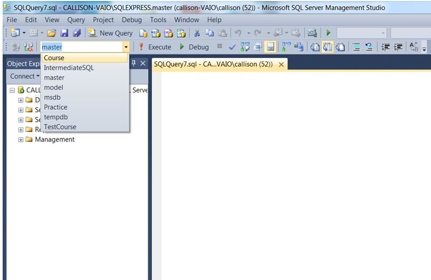Click the green Start arrow in top toolbar
This screenshot has height=280, width=431.
coord(328,33)
